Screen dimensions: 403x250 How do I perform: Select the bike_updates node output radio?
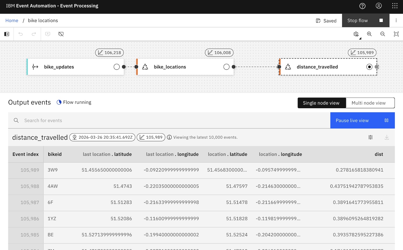pos(117,67)
